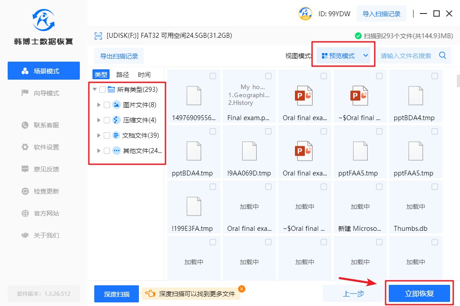Click the file name search input field
The image size is (460, 306).
407,56
